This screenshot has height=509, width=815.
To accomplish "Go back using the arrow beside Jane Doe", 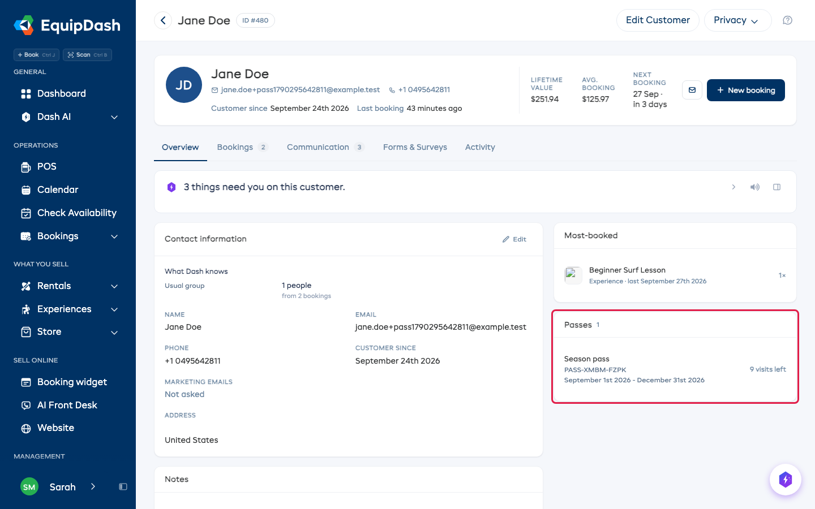I will [x=163, y=20].
